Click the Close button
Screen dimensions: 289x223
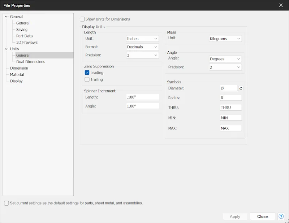pyautogui.click(x=262, y=217)
